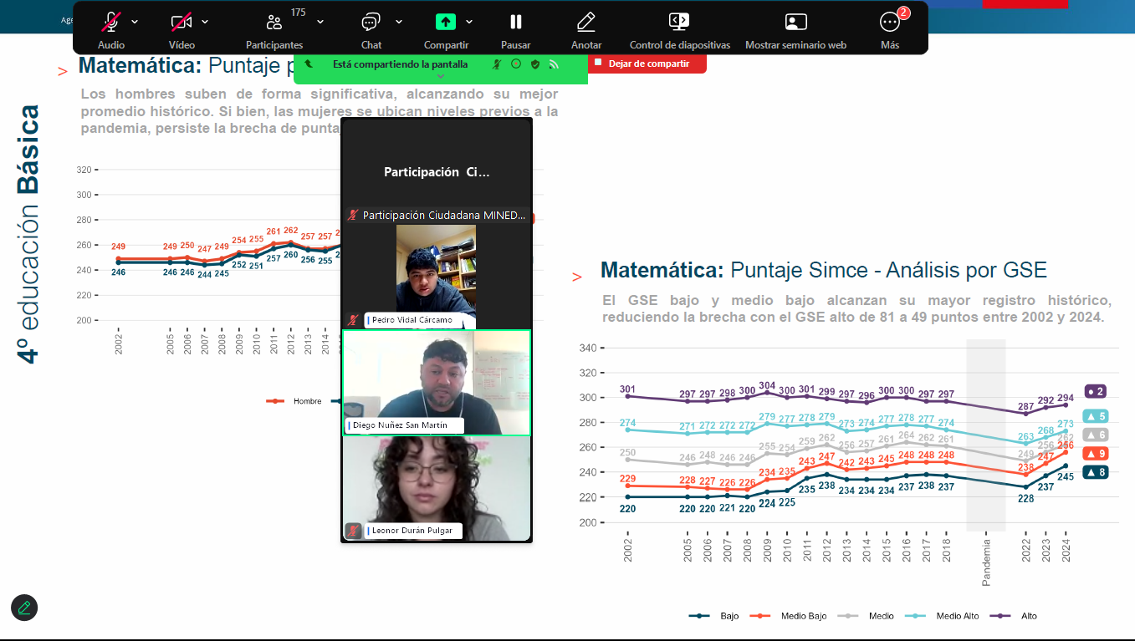The image size is (1135, 641).
Task: Click the recording indicator icon in green bar
Action: pyautogui.click(x=516, y=64)
